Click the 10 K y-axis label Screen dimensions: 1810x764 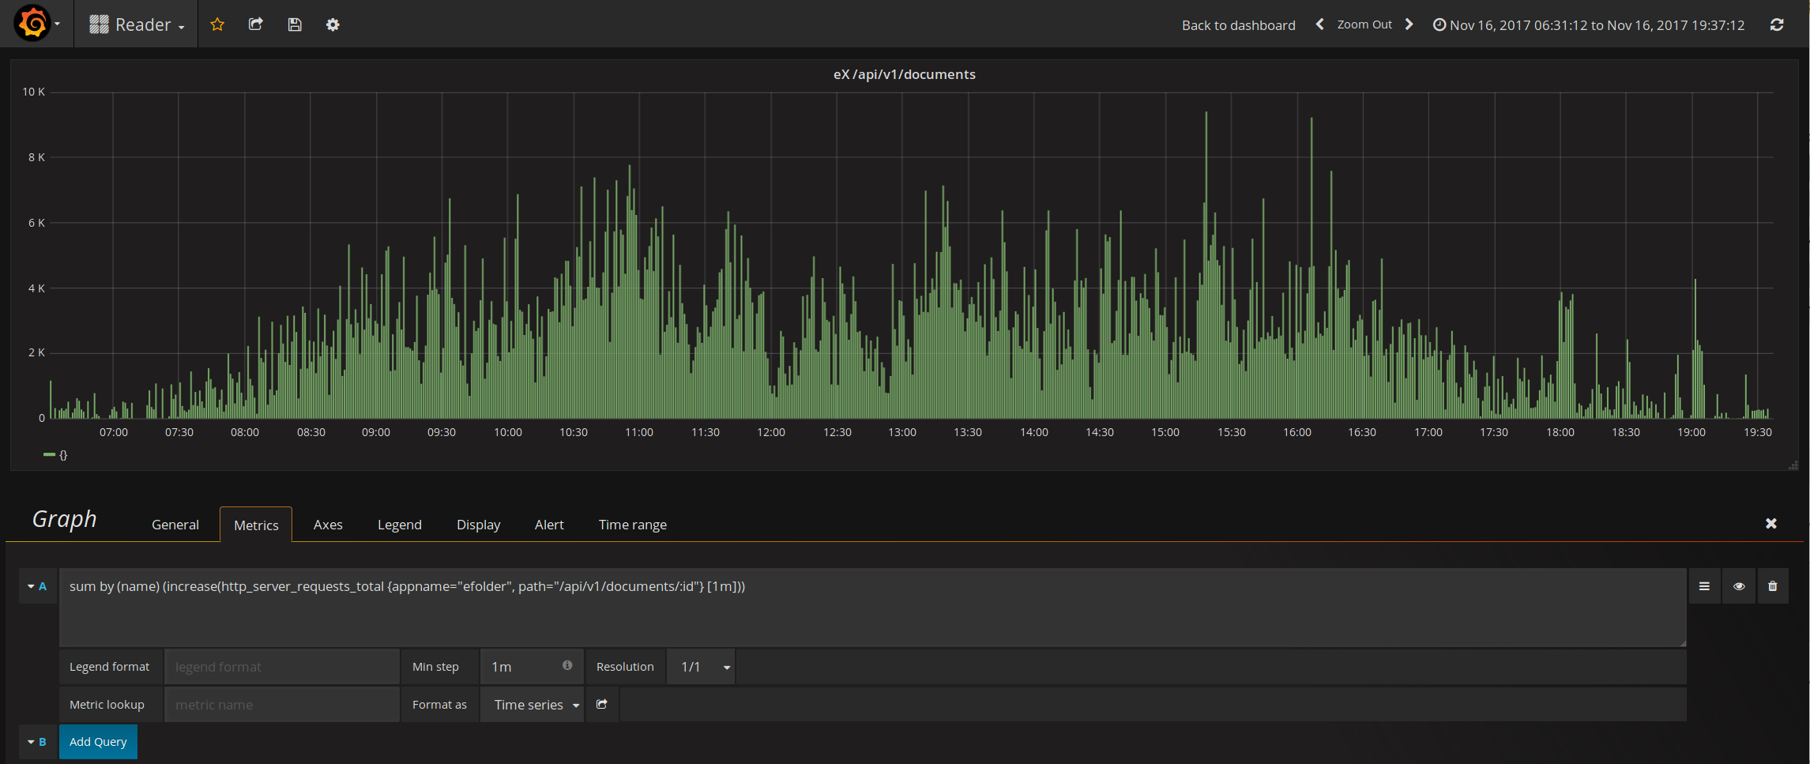click(x=34, y=92)
